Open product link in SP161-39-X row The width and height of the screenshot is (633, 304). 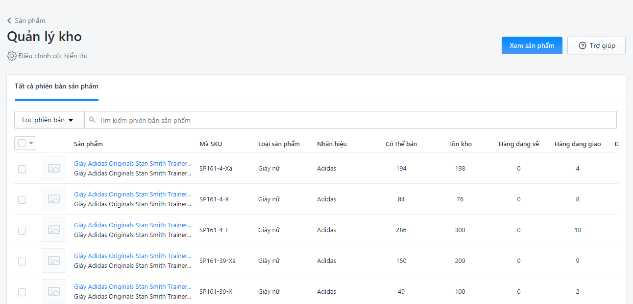[x=132, y=286]
